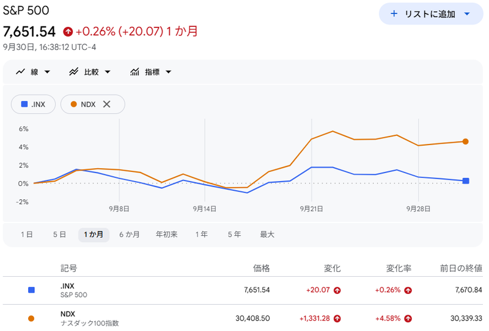Click the 9月21日 axis label
This screenshot has height=331, width=489.
tap(311, 208)
